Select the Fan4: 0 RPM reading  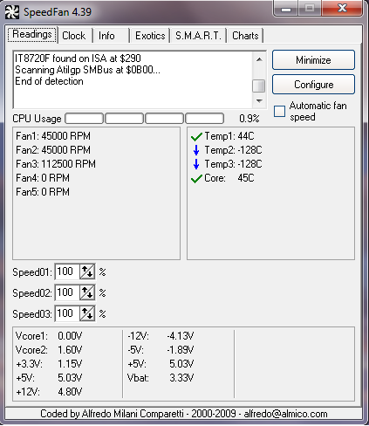[43, 178]
